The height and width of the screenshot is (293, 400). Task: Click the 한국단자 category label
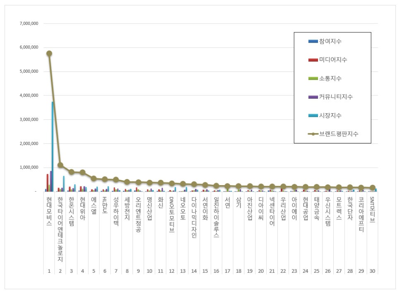pos(350,208)
